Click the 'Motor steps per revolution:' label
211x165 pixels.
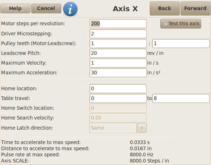point(33,23)
